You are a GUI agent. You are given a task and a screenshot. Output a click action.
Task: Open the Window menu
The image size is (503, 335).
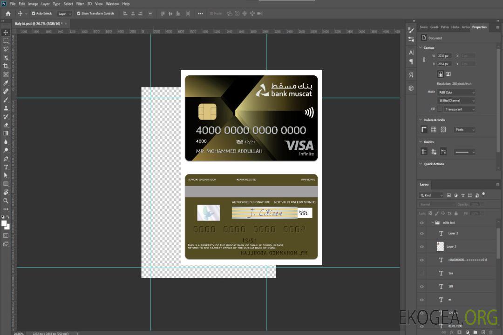coord(112,4)
